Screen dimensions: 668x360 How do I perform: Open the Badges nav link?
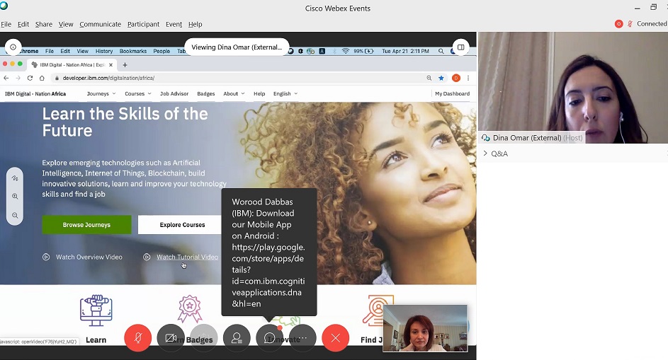pos(205,93)
